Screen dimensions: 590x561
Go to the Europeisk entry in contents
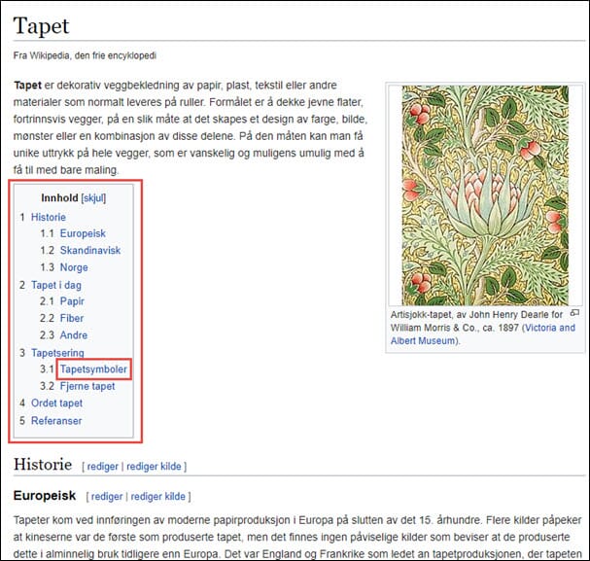[x=83, y=234]
